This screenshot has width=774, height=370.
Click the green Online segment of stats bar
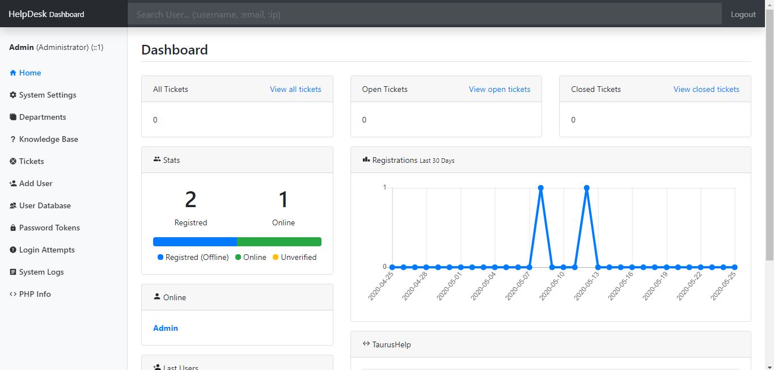279,242
